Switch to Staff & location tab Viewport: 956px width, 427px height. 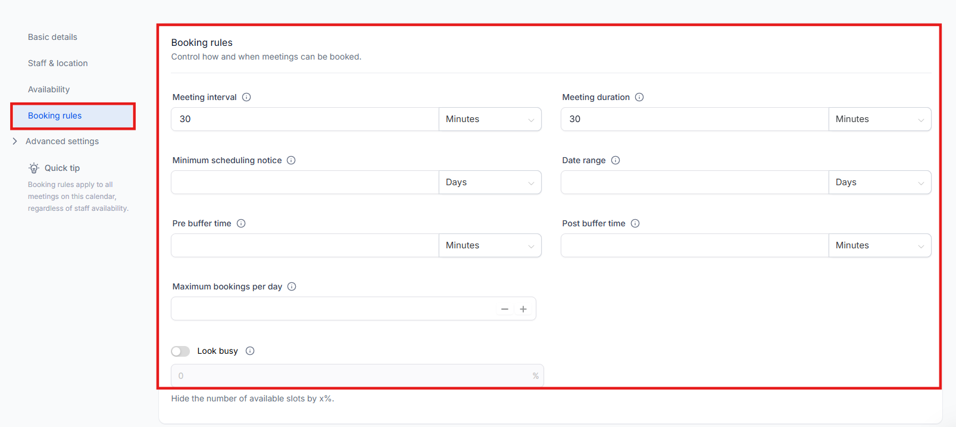58,63
